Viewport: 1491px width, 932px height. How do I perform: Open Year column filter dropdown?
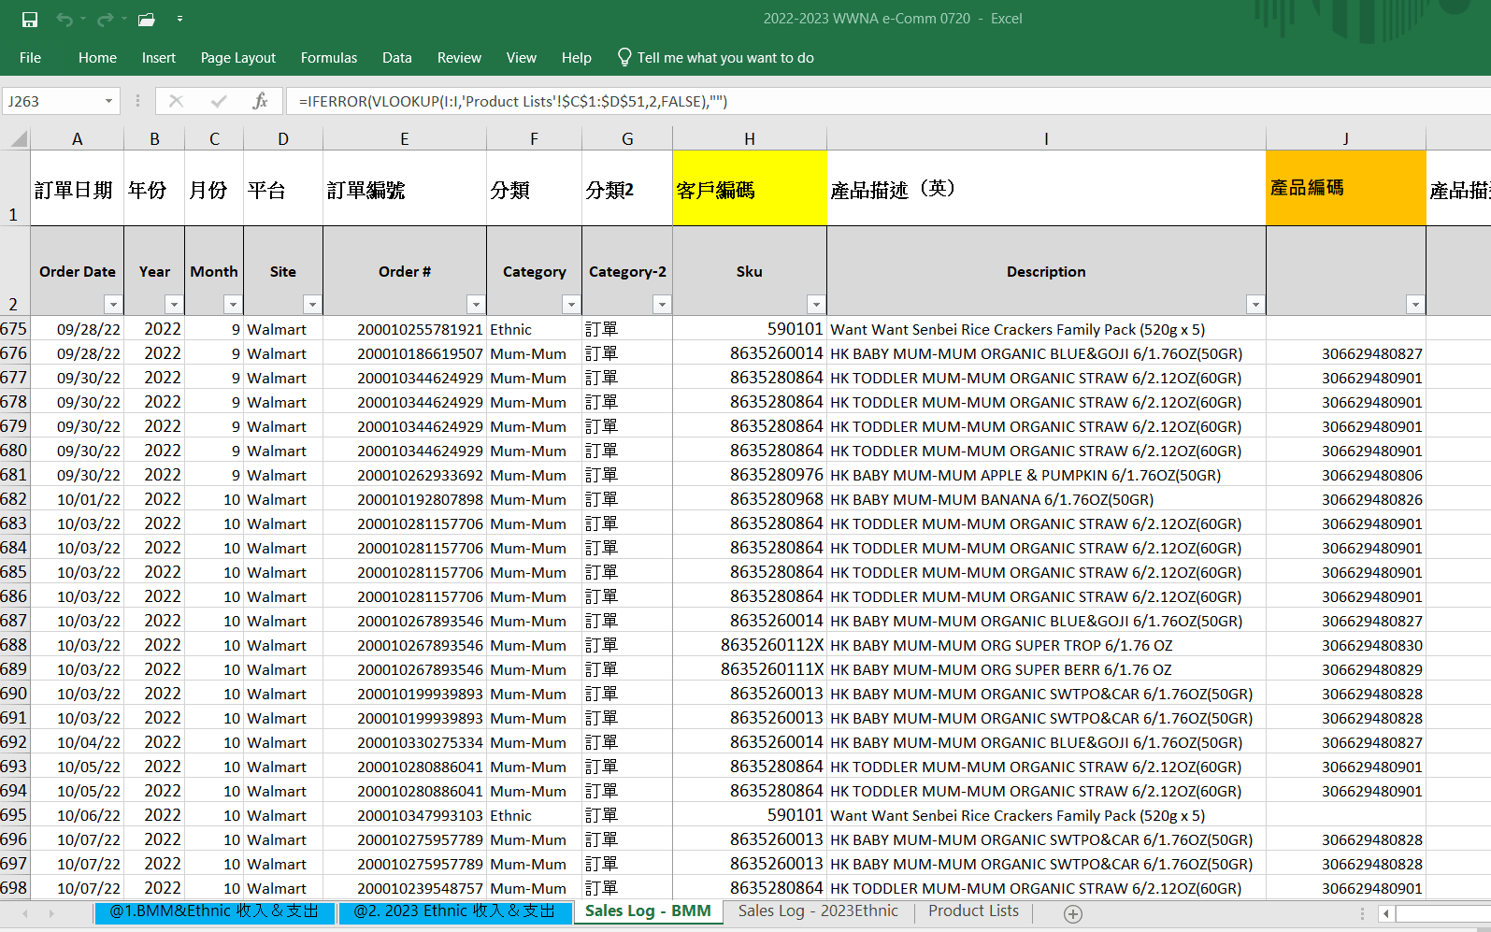point(174,304)
